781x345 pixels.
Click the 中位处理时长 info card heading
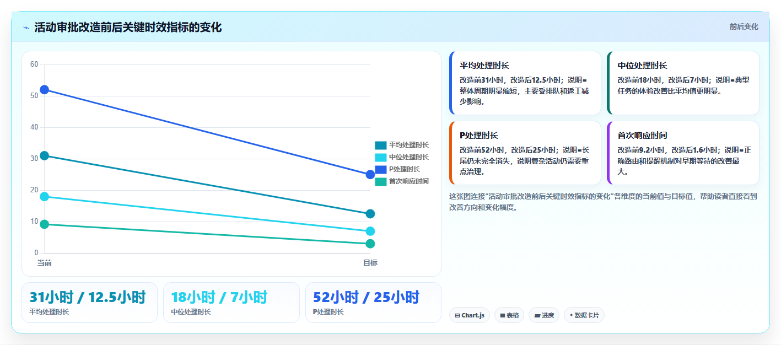642,66
